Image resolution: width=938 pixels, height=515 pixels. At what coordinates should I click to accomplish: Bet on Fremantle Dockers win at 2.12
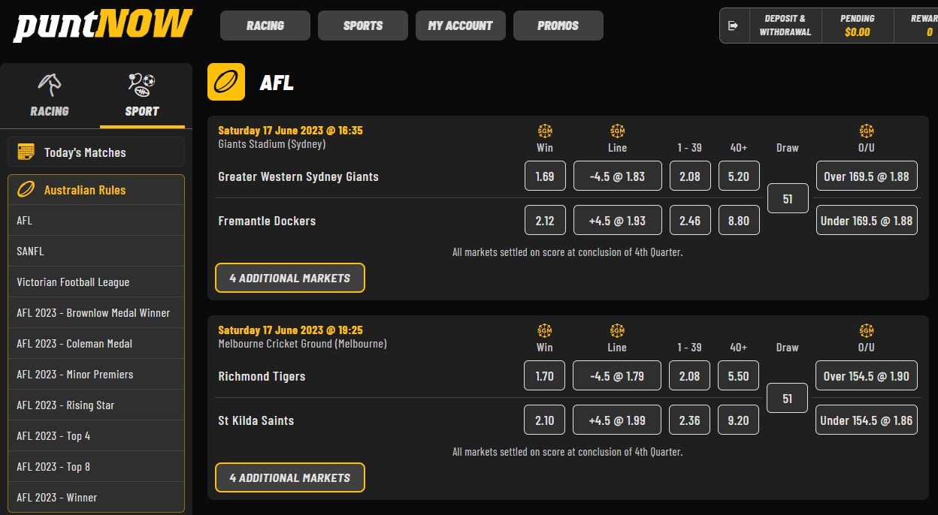pos(545,221)
